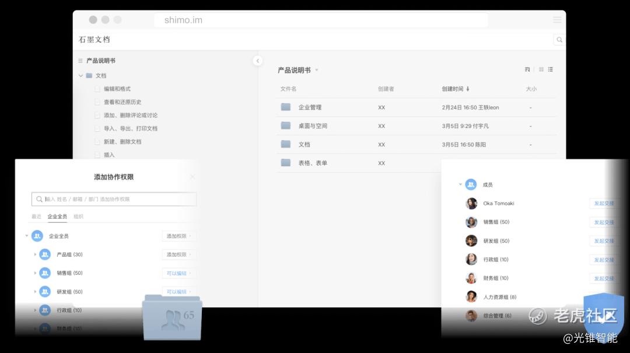Click the folder icon beside 文档 in sidebar tree
630x353 pixels.
89,76
